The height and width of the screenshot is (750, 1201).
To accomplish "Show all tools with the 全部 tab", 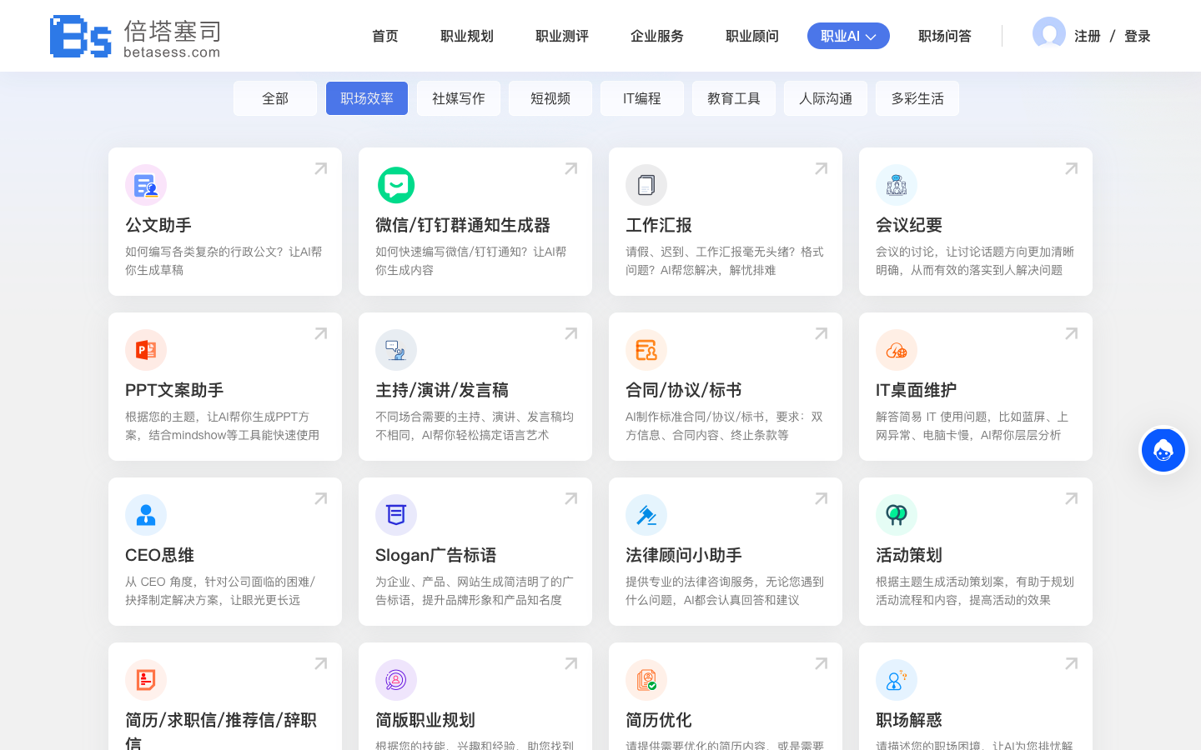I will click(x=275, y=98).
